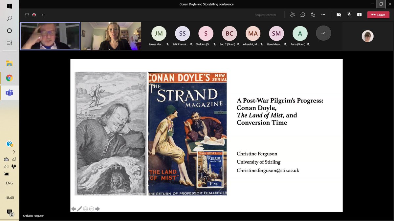Open Action Center notifications icon

tap(10, 212)
